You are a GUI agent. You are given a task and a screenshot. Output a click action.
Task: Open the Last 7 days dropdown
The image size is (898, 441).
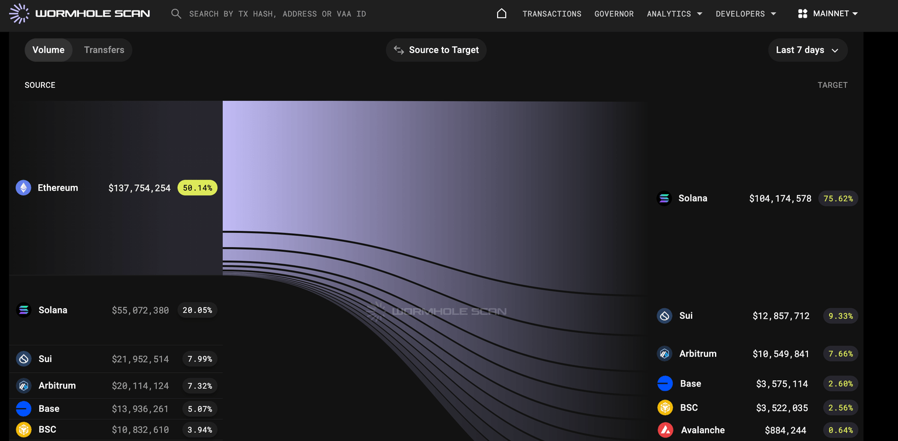[807, 50]
